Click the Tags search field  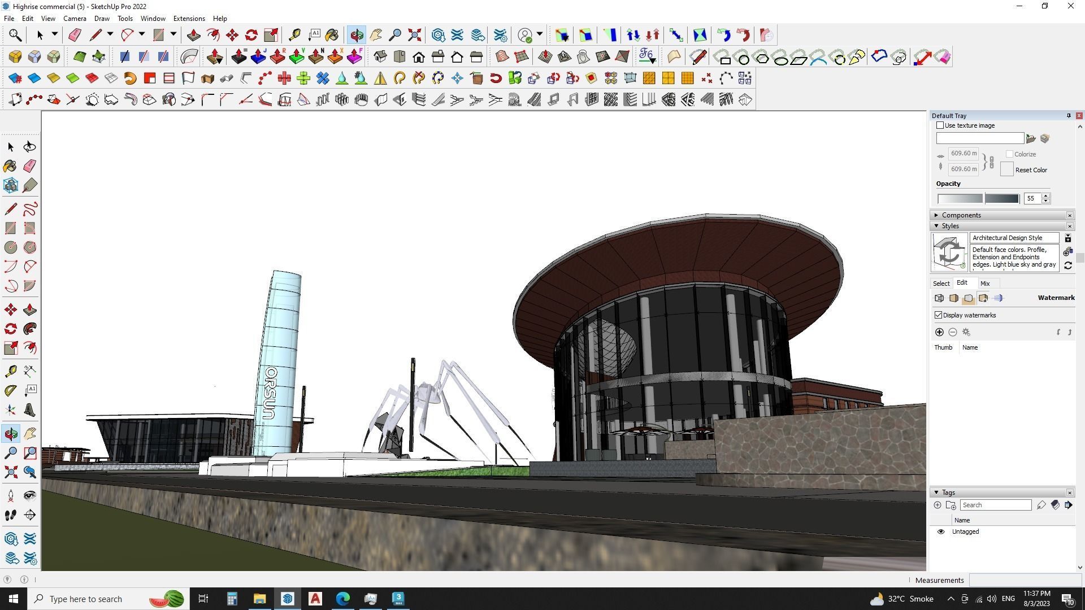pyautogui.click(x=995, y=505)
